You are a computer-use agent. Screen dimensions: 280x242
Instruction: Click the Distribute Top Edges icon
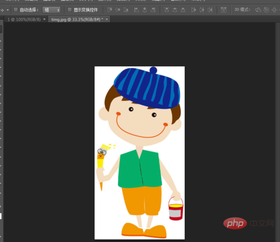click(167, 10)
